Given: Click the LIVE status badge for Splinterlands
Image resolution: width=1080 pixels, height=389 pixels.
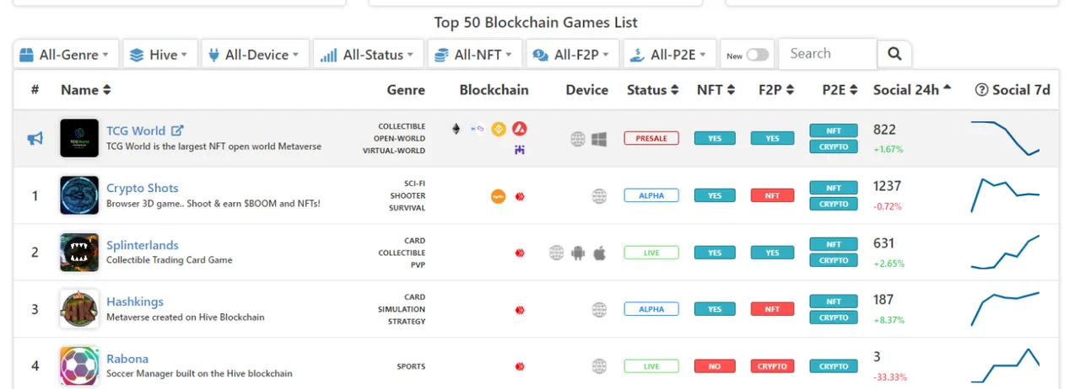Looking at the screenshot, I should 651,253.
